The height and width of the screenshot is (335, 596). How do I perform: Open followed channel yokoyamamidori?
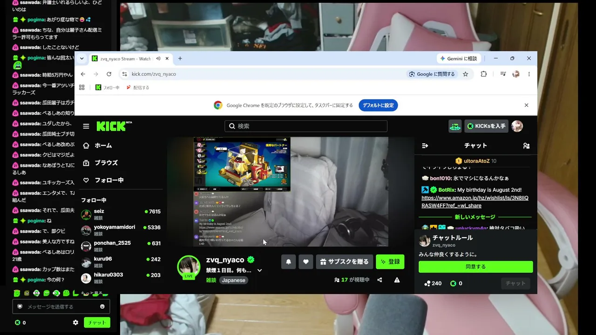tap(121, 230)
